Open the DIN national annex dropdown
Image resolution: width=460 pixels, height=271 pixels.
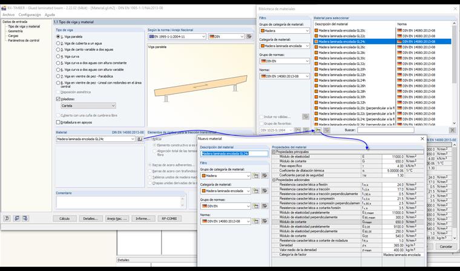point(226,36)
